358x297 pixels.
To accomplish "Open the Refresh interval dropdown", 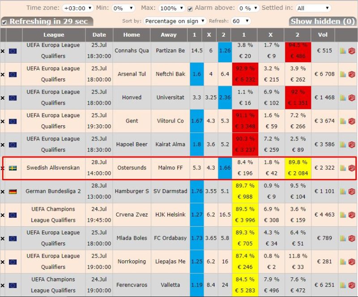I will [241, 21].
